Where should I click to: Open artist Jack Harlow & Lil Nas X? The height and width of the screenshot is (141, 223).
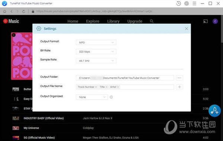(x=97, y=118)
